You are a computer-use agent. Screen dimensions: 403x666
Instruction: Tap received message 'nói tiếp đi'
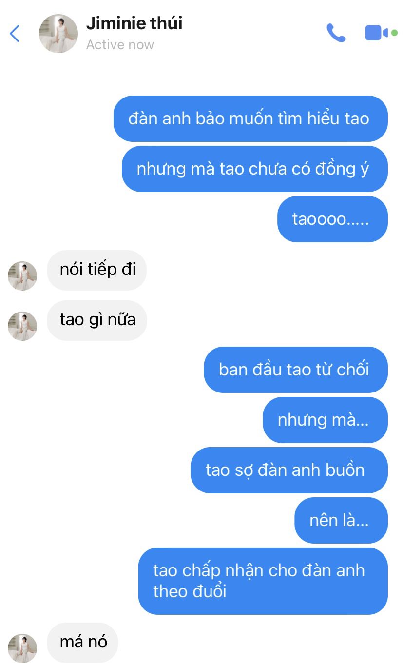(x=96, y=270)
